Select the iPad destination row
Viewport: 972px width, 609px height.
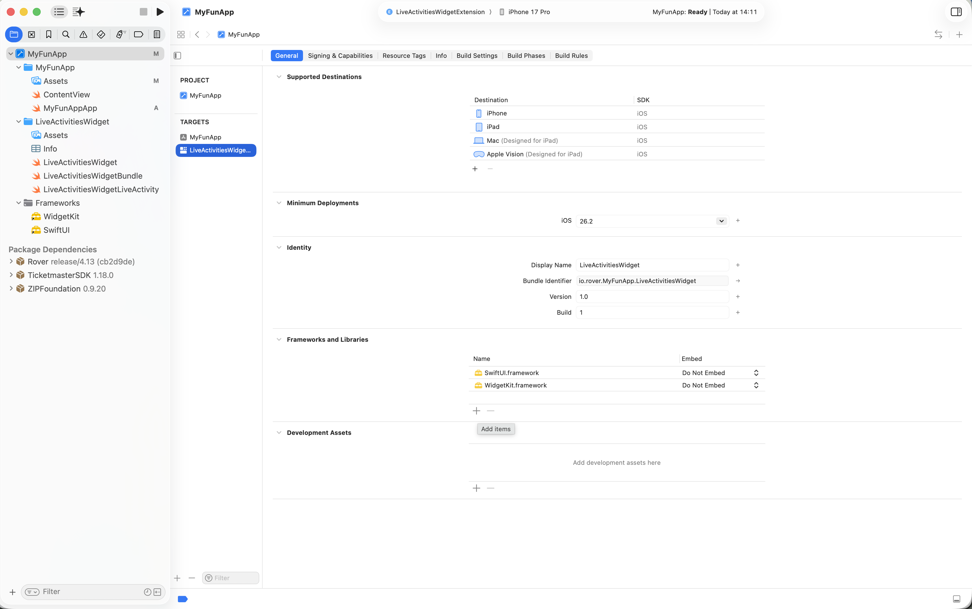(524, 126)
